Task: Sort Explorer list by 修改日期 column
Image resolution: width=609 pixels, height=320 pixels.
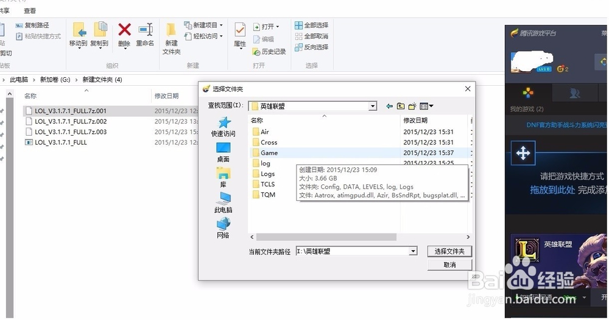Action: [167, 96]
